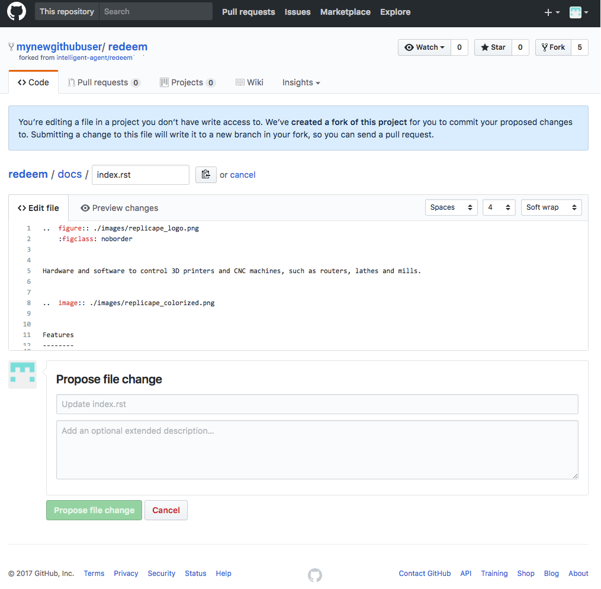Screen dimensions: 601x589
Task: Grab the description textarea resize handle
Action: (x=575, y=476)
